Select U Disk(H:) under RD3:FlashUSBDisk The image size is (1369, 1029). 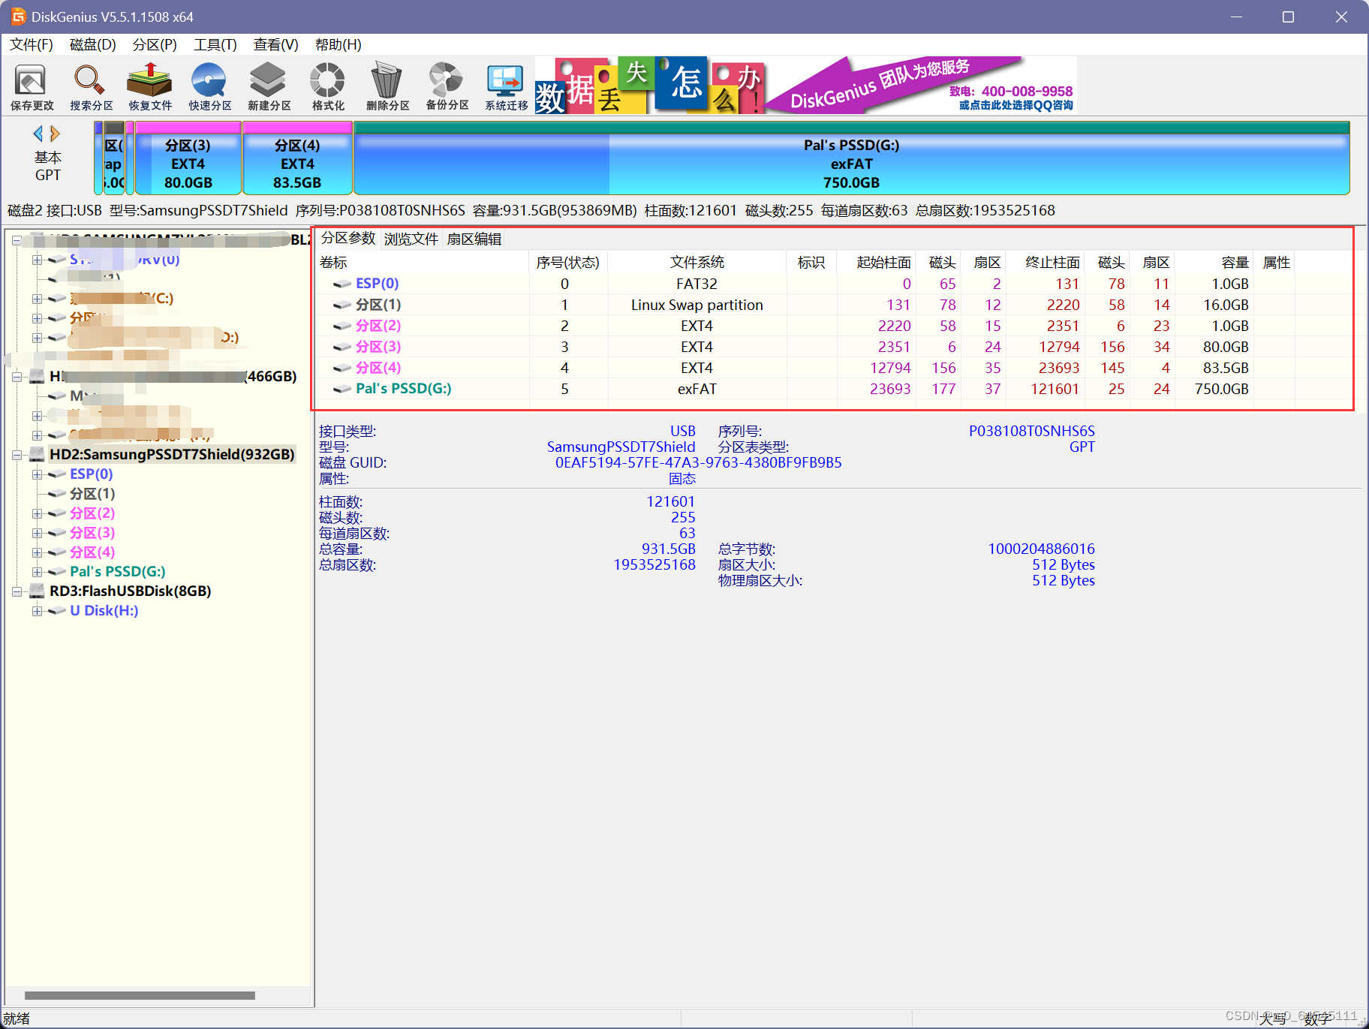(x=104, y=610)
